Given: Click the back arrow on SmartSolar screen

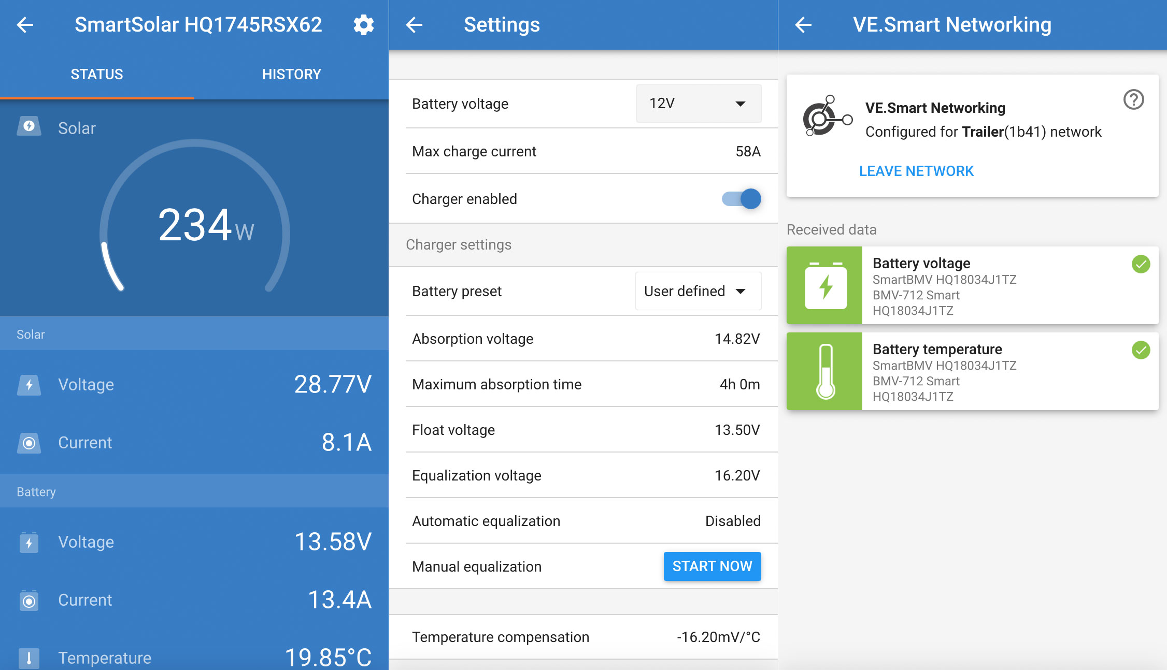Looking at the screenshot, I should click(26, 24).
